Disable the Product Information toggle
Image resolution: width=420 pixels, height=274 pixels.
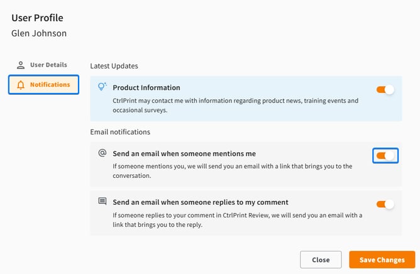pyautogui.click(x=385, y=90)
